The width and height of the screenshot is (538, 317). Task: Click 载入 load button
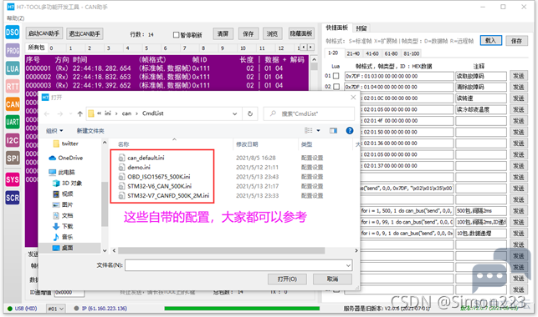coord(490,40)
